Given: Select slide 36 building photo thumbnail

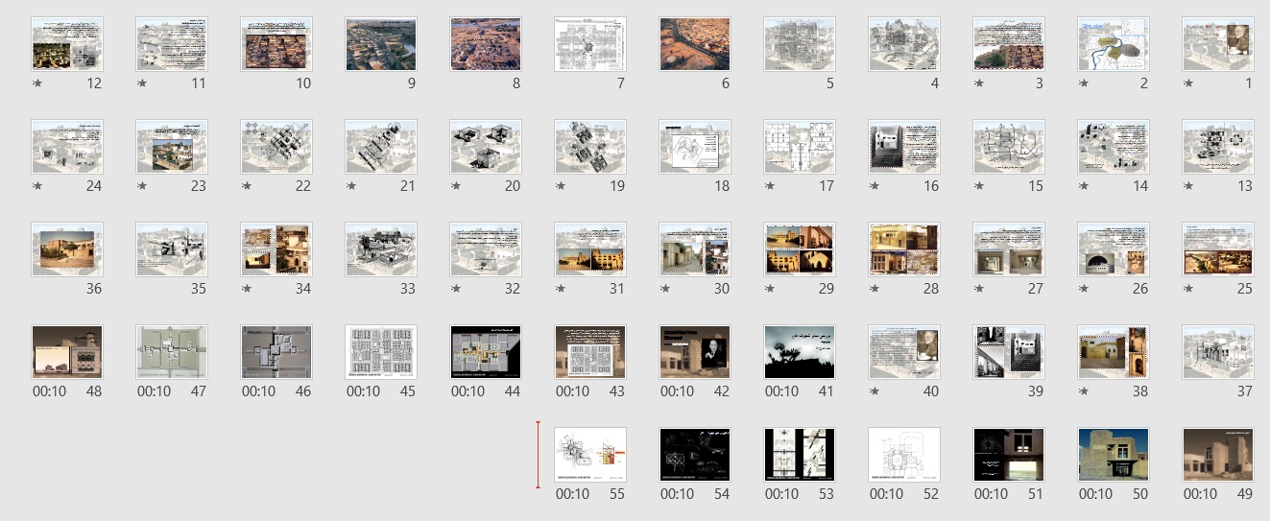Looking at the screenshot, I should point(67,249).
